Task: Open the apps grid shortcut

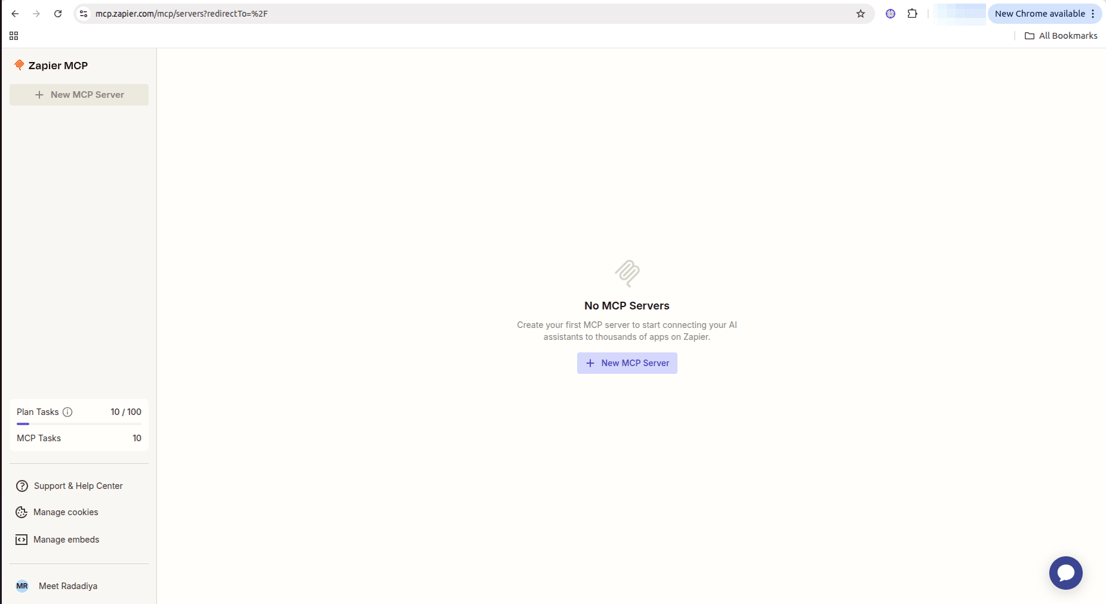Action: 14,36
